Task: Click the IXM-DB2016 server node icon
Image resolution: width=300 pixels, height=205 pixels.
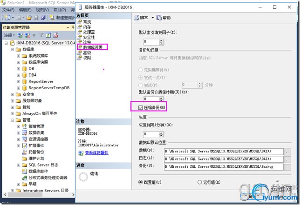Action: 12,43
